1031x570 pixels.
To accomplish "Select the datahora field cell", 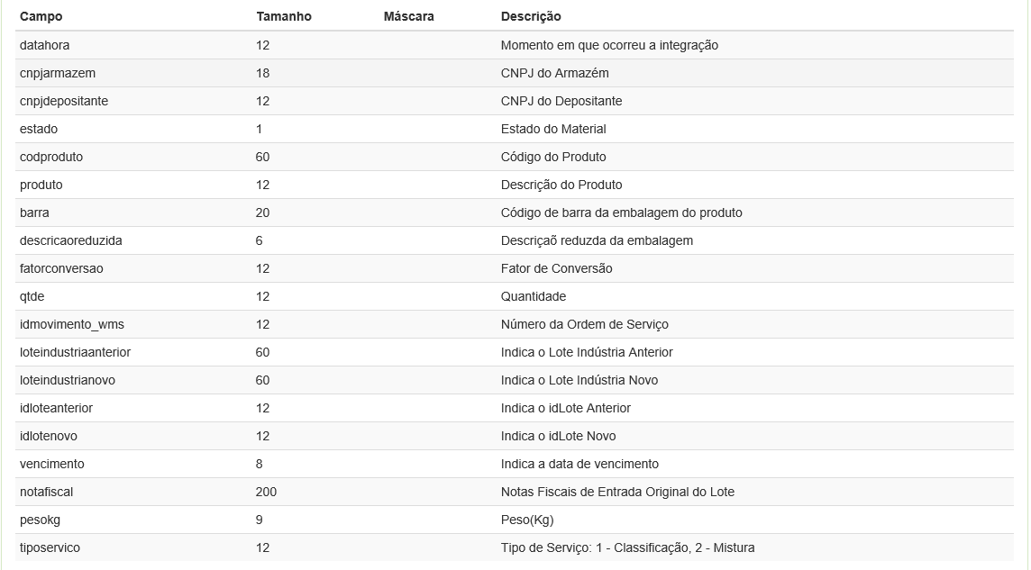I will 44,45.
